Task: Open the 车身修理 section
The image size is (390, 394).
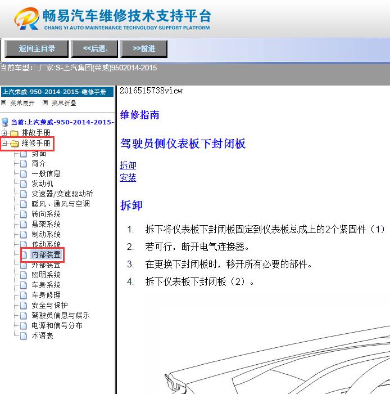Action: 46,295
